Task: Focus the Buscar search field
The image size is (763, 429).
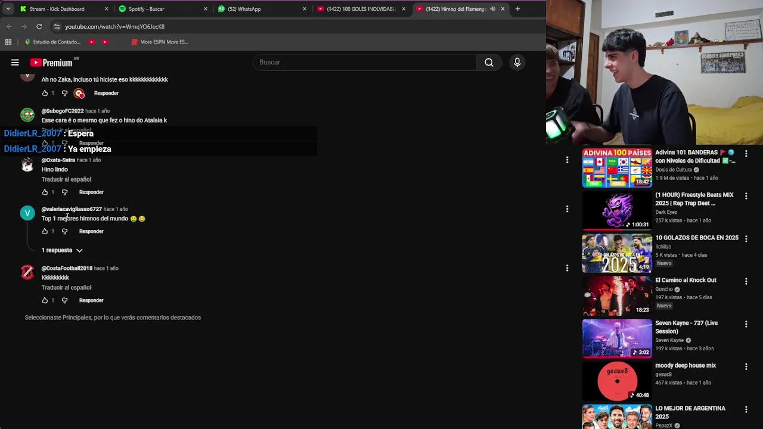Action: coord(365,62)
